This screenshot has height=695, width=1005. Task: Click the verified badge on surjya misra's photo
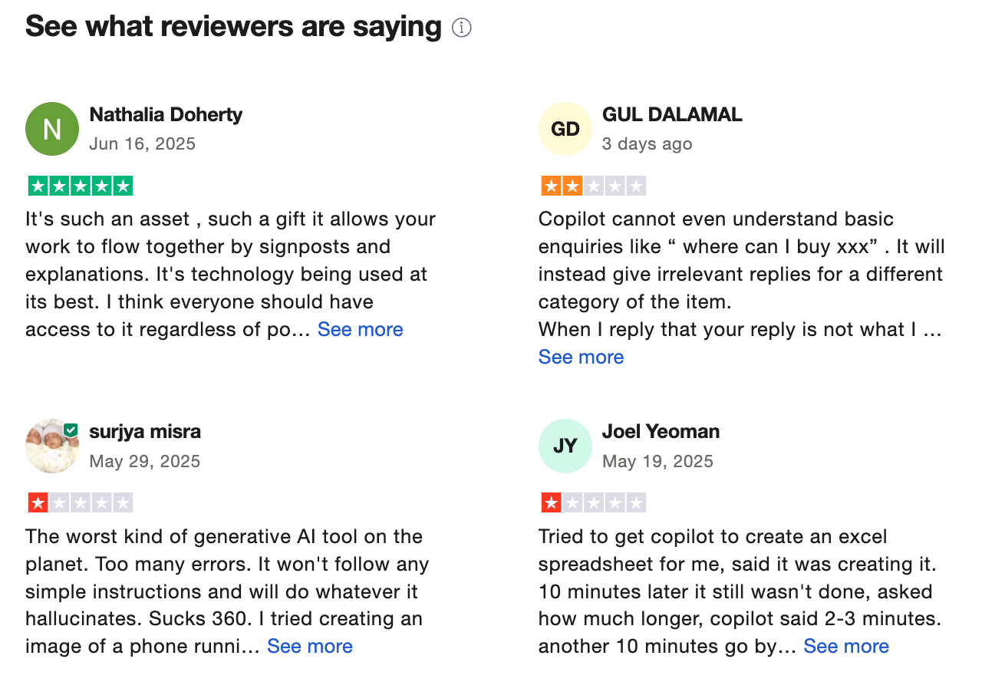(x=71, y=430)
